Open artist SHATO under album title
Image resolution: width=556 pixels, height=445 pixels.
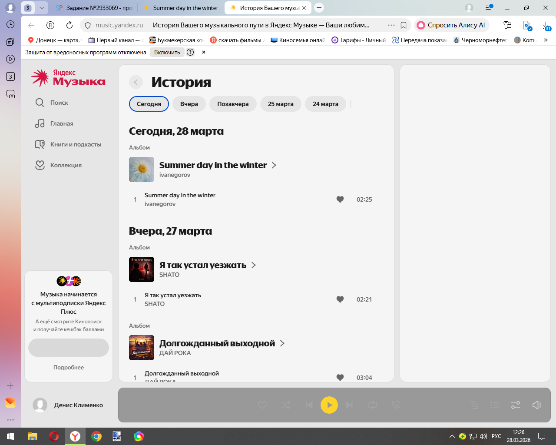pyautogui.click(x=169, y=275)
